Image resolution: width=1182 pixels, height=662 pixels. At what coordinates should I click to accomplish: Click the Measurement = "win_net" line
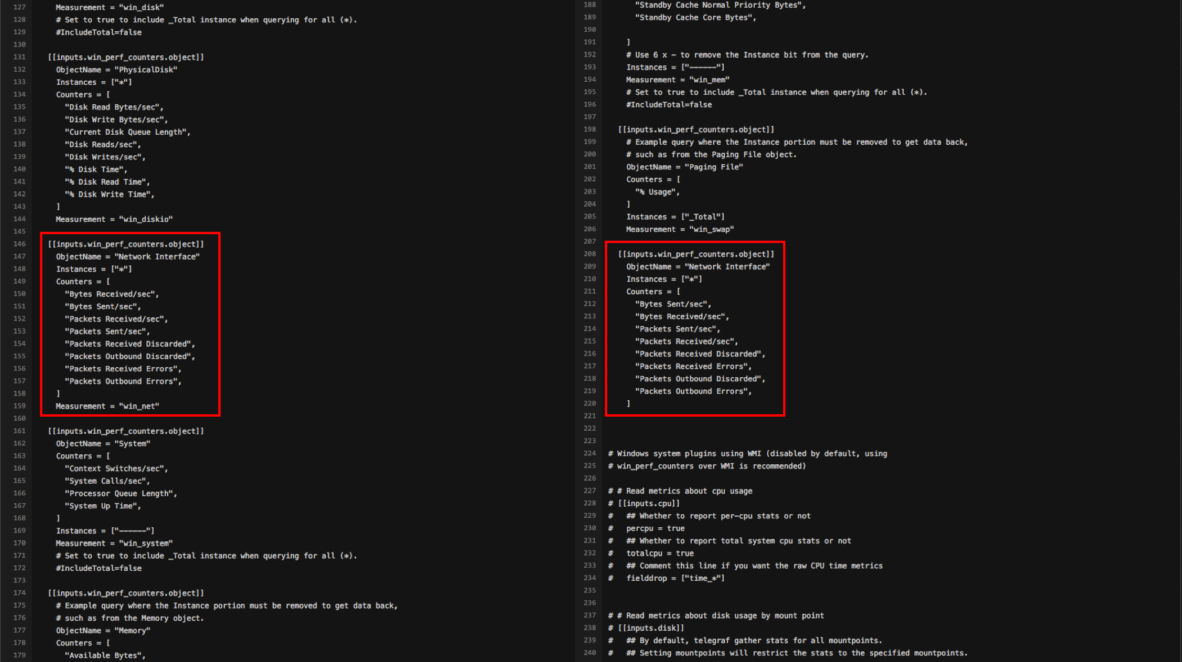point(107,406)
